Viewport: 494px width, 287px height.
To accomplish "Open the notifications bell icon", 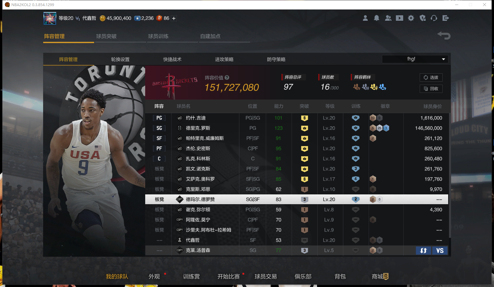I will point(377,18).
